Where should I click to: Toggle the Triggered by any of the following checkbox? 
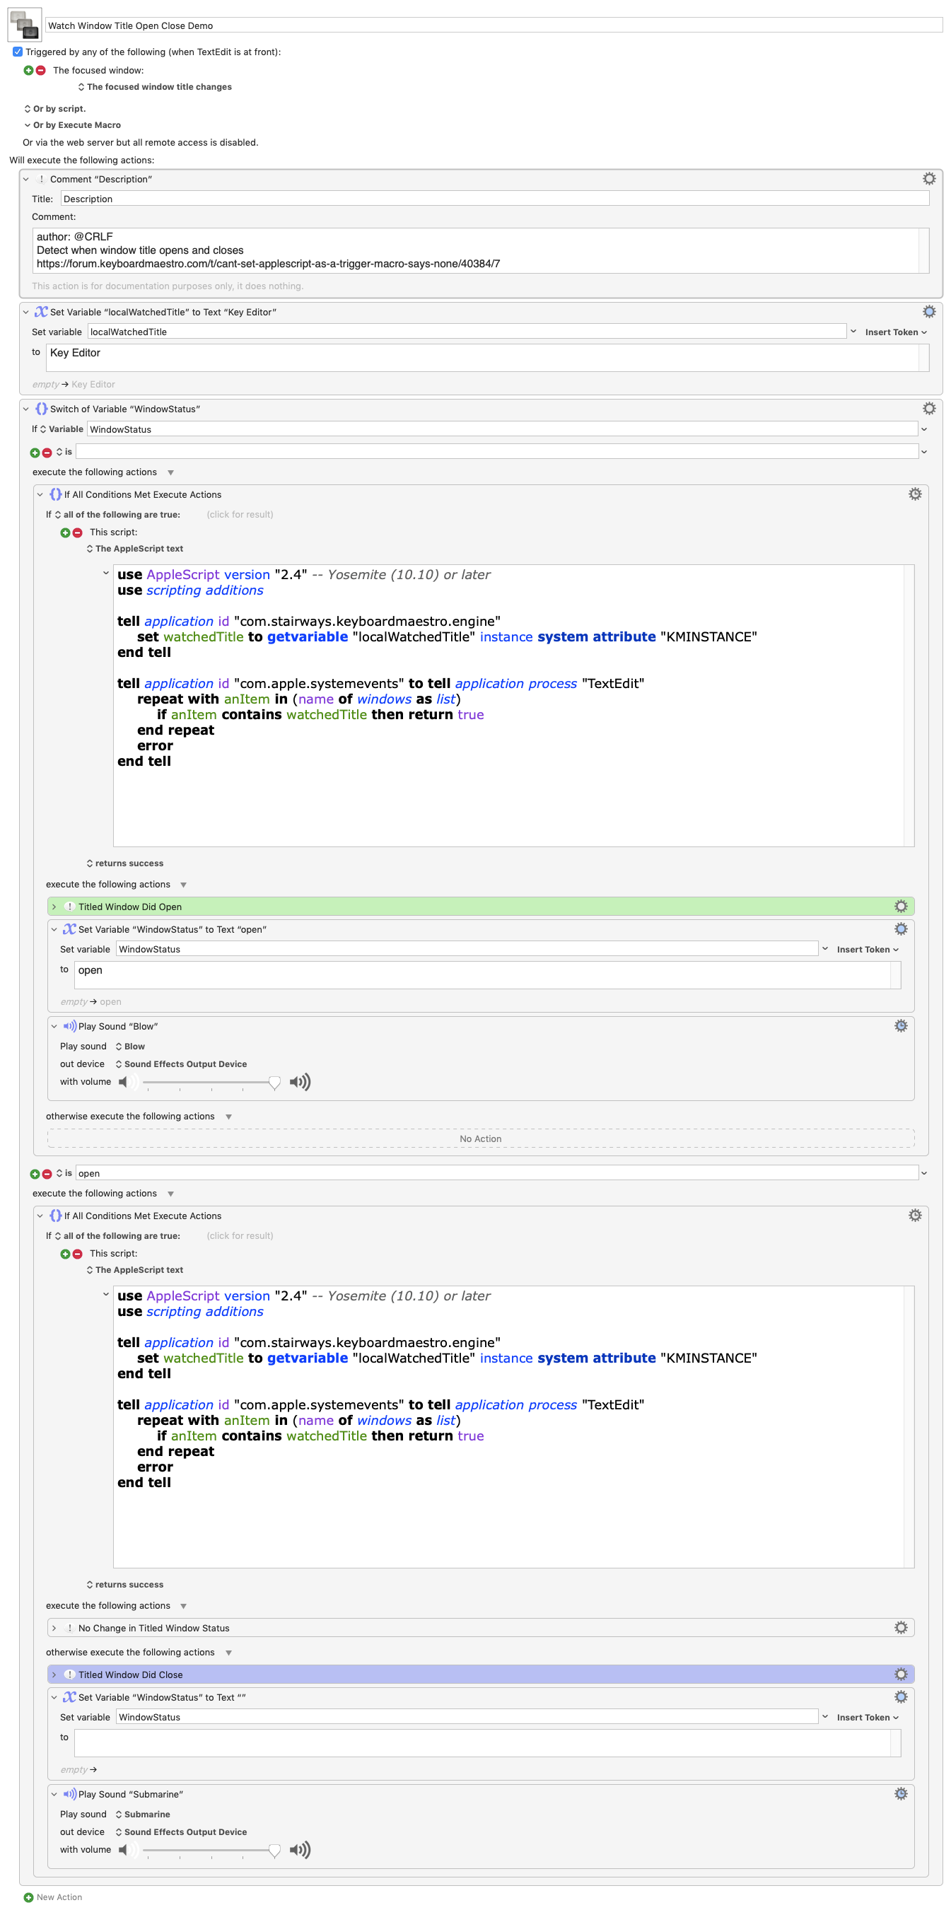17,52
